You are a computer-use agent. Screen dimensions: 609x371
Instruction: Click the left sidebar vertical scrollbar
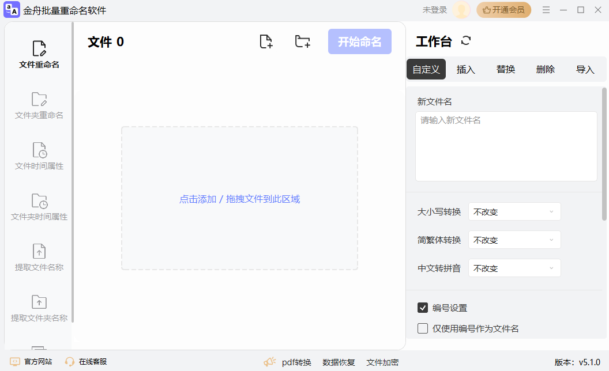click(x=73, y=172)
